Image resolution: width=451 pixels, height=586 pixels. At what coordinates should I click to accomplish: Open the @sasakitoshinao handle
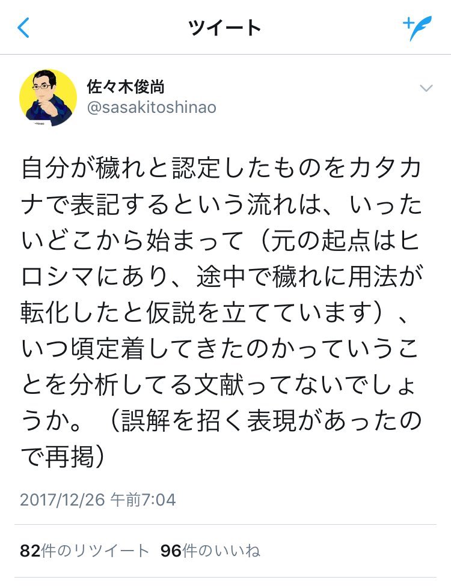[152, 107]
